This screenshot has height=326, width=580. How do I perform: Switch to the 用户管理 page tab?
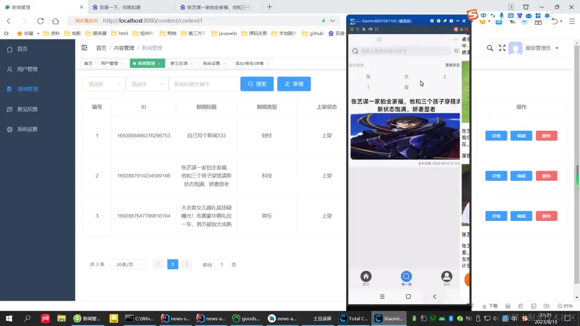(112, 63)
